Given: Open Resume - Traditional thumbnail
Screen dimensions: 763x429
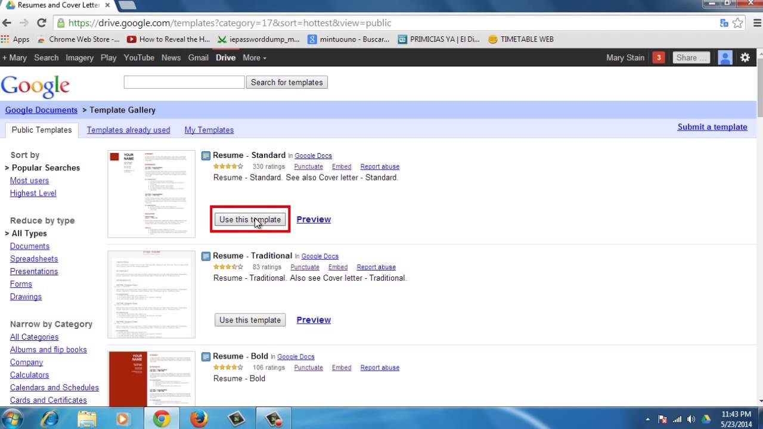Looking at the screenshot, I should click(151, 294).
